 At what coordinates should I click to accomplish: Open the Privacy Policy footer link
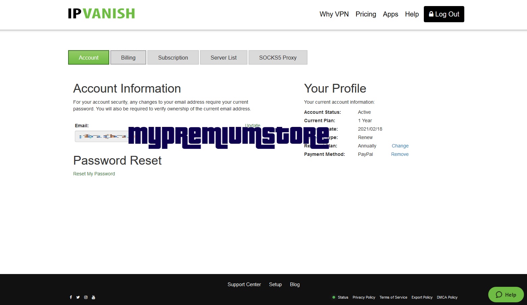(x=364, y=297)
